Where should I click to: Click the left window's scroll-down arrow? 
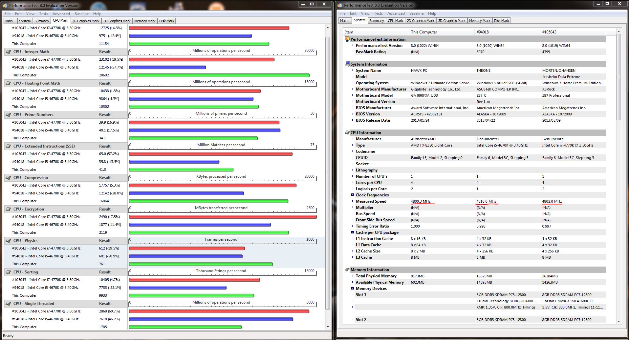click(x=328, y=327)
